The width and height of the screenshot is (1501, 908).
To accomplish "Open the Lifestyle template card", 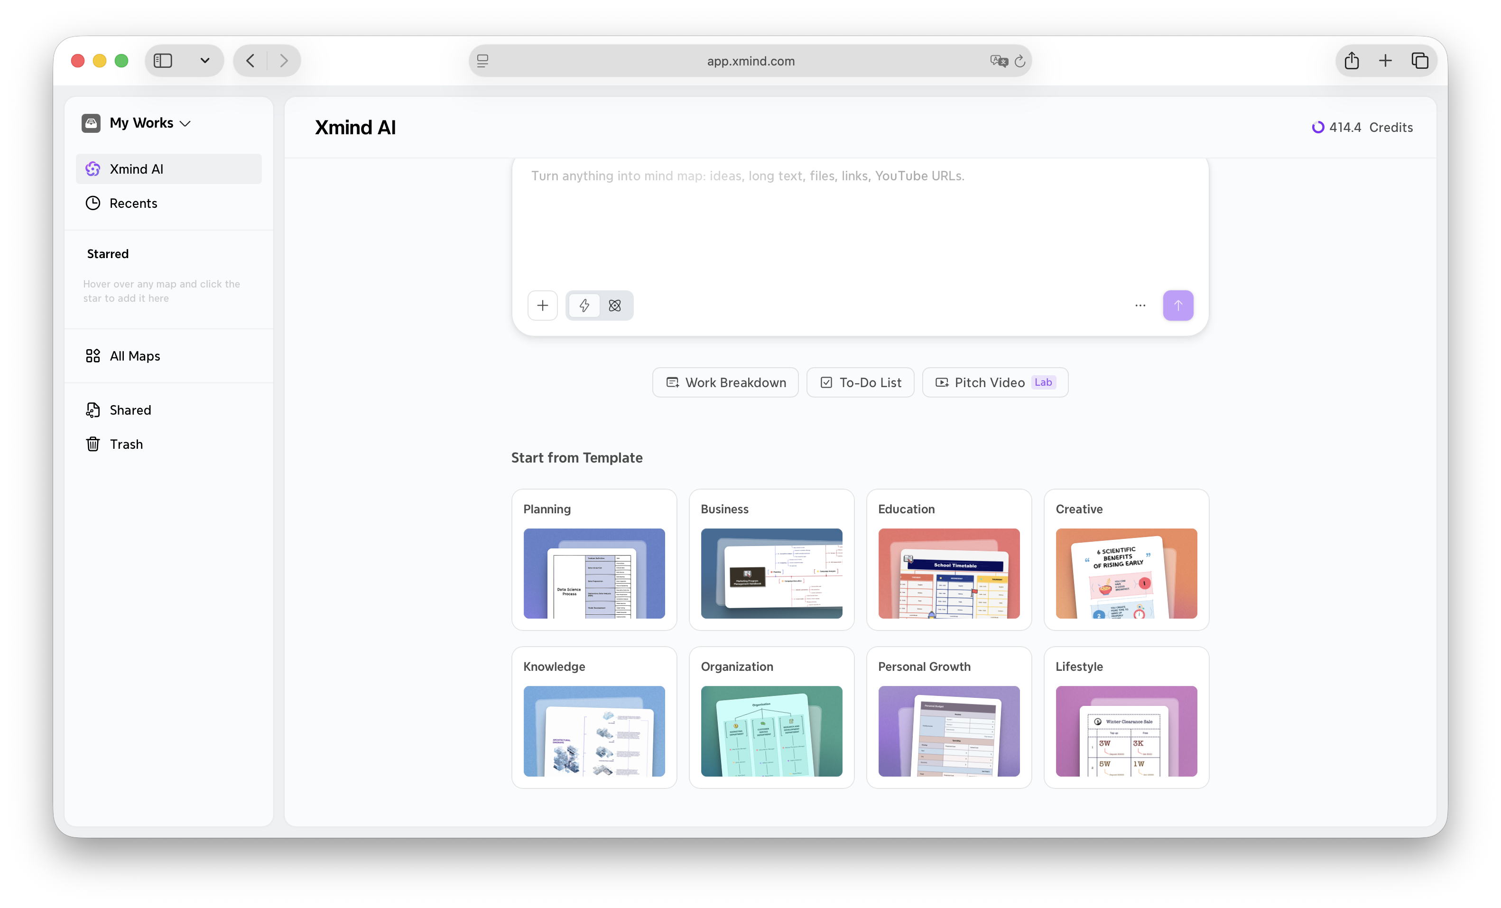I will 1126,717.
